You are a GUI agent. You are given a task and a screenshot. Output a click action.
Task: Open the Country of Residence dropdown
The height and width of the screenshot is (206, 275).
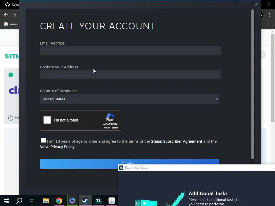pos(130,99)
